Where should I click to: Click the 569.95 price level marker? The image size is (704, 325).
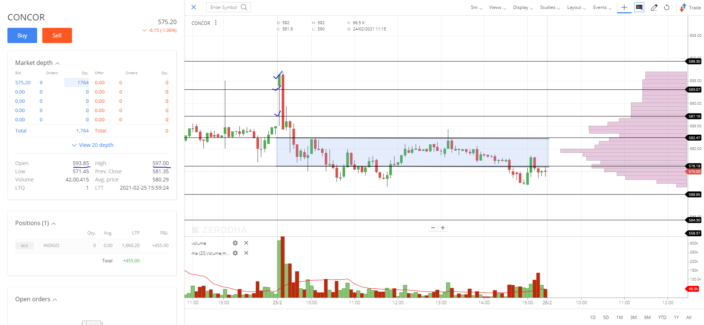694,194
